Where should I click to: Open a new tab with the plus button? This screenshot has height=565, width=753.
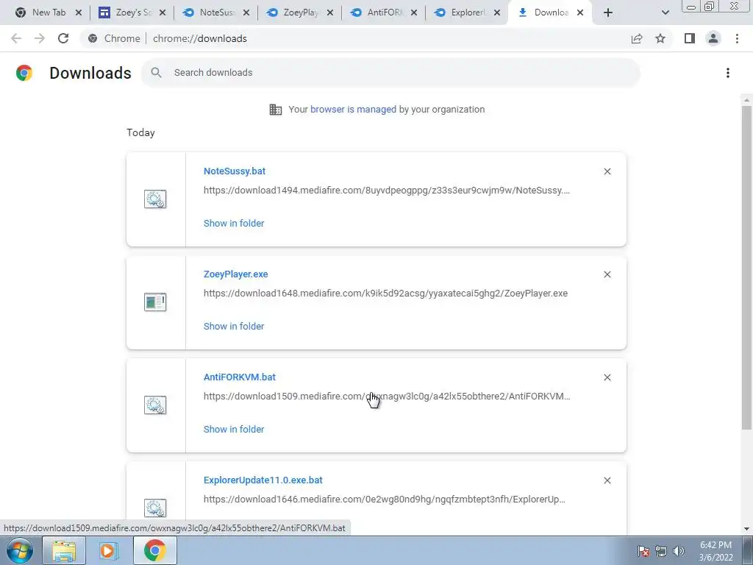pos(608,13)
